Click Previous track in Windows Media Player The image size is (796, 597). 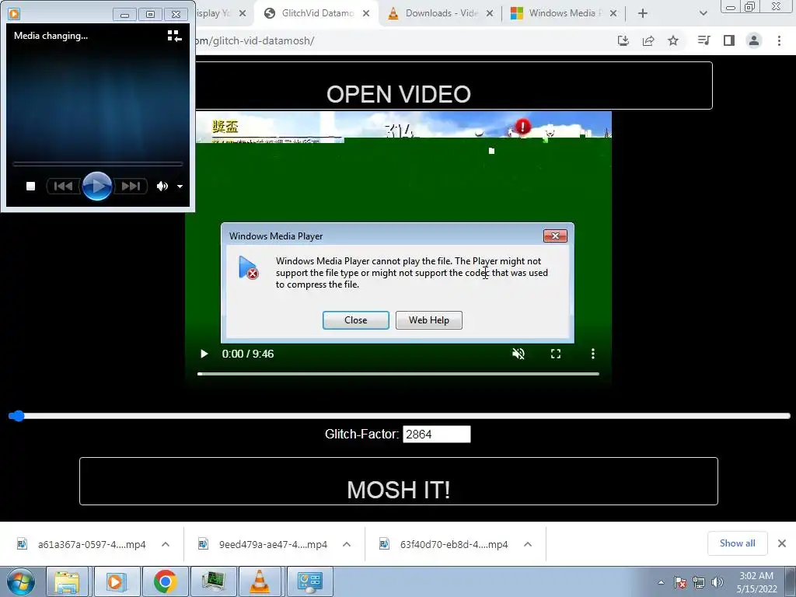(x=63, y=187)
